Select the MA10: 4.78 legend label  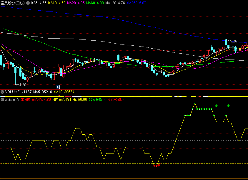[x=56, y=3]
